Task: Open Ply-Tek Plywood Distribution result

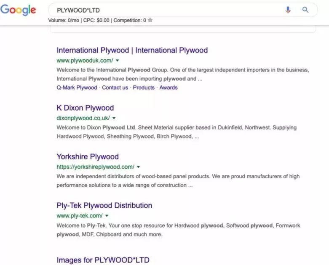Action: (x=104, y=206)
